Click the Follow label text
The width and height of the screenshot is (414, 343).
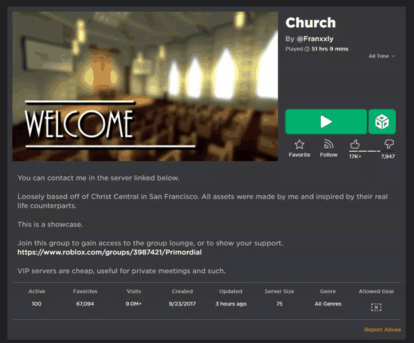329,155
